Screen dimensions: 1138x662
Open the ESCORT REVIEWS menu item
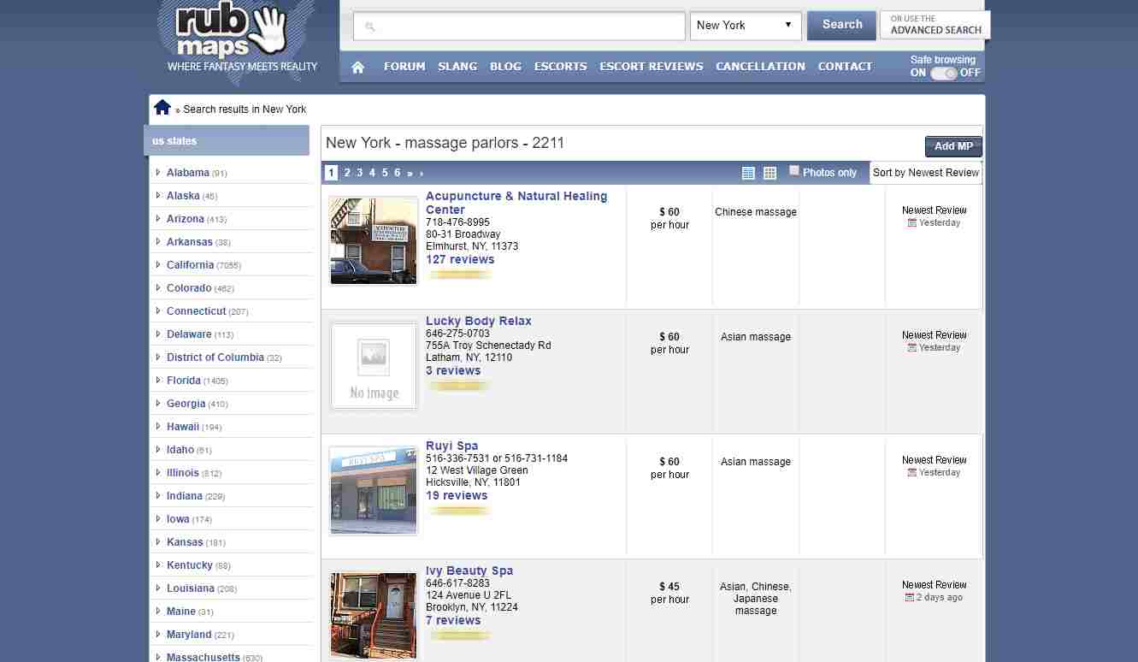[x=652, y=66]
